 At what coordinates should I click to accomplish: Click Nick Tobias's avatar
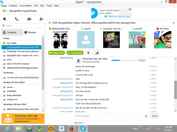[x=163, y=40]
